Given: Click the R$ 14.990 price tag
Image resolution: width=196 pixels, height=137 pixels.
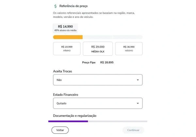Looking at the screenshot, I should (x=65, y=26).
